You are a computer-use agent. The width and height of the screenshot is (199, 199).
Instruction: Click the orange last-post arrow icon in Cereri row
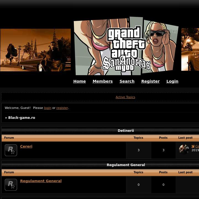(193, 146)
